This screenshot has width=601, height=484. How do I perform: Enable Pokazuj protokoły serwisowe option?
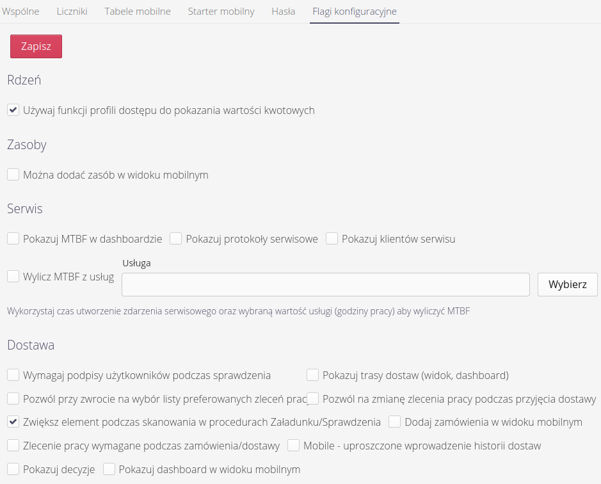pos(176,239)
